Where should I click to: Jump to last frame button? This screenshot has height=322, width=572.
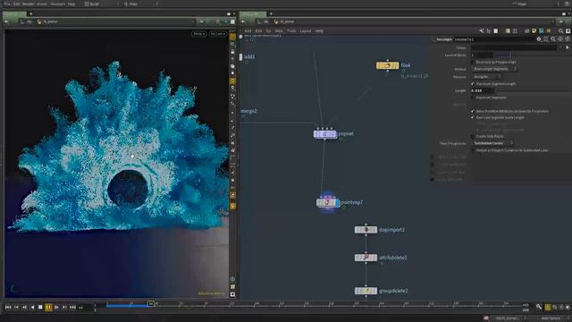(x=72, y=308)
